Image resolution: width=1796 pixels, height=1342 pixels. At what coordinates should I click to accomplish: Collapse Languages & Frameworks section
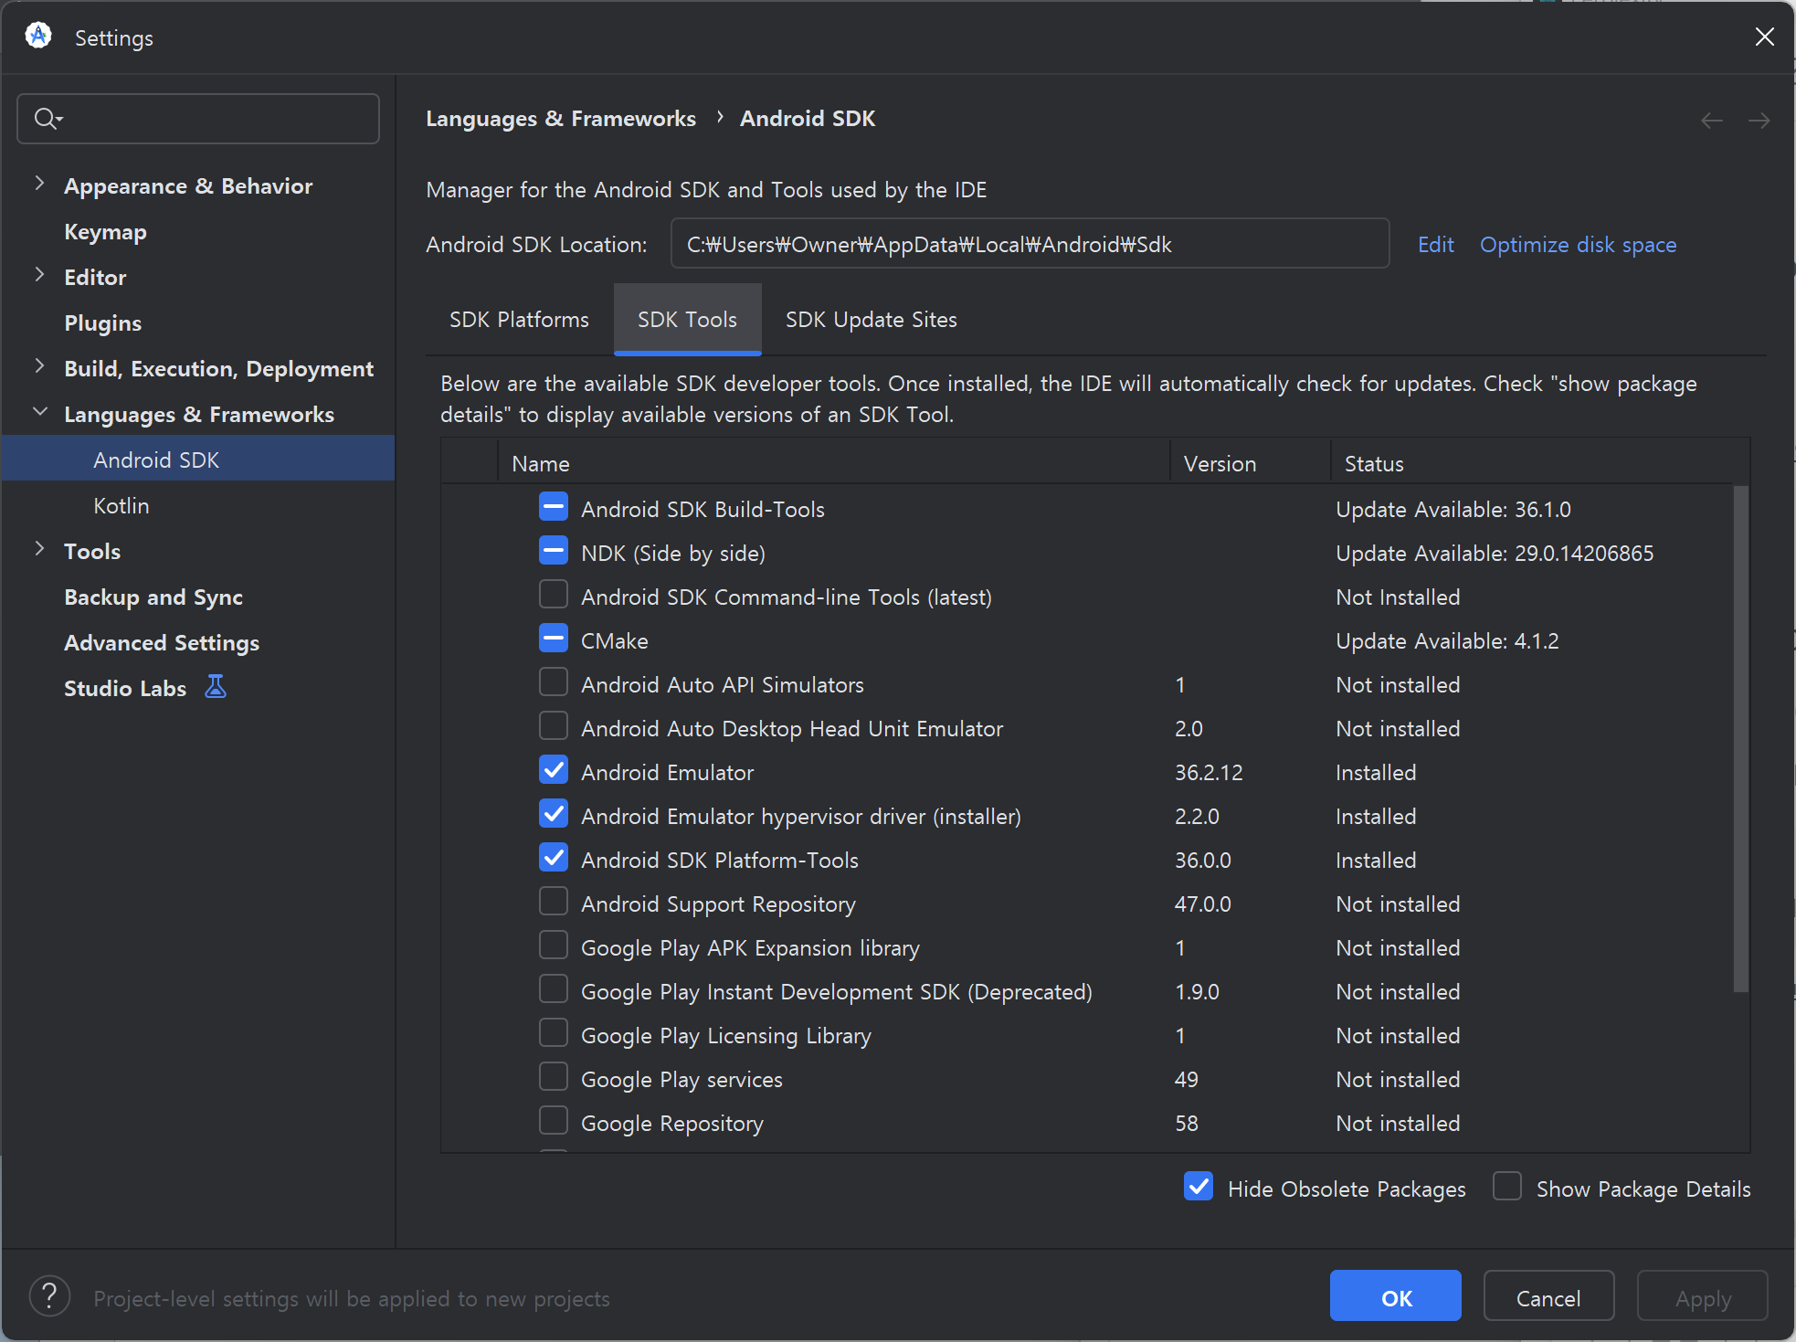(39, 412)
